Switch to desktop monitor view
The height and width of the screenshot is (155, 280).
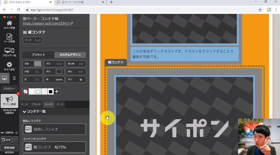(x=5, y=78)
